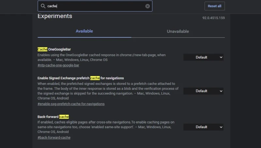Viewport: 261px width, 148px height.
Task: Click the Back-forward cache experiment title
Action: pyautogui.click(x=53, y=117)
